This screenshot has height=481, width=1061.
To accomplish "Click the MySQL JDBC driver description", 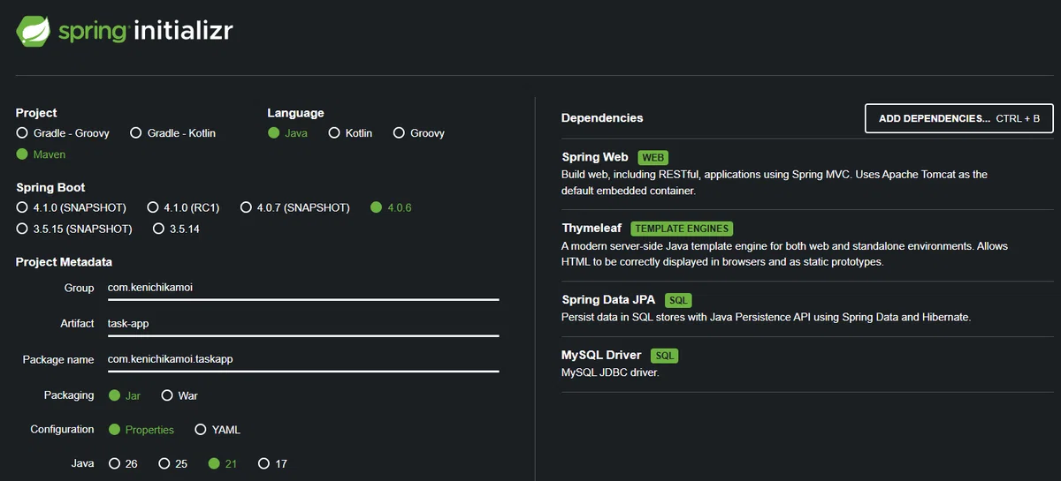I will pyautogui.click(x=610, y=372).
